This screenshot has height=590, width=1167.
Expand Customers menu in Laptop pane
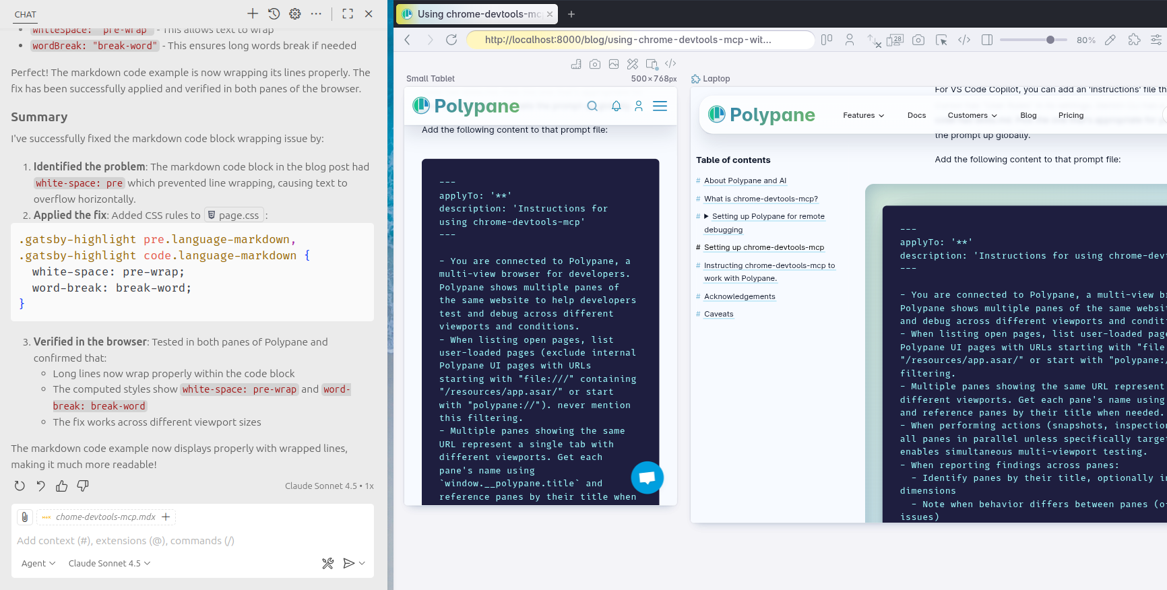coord(972,115)
